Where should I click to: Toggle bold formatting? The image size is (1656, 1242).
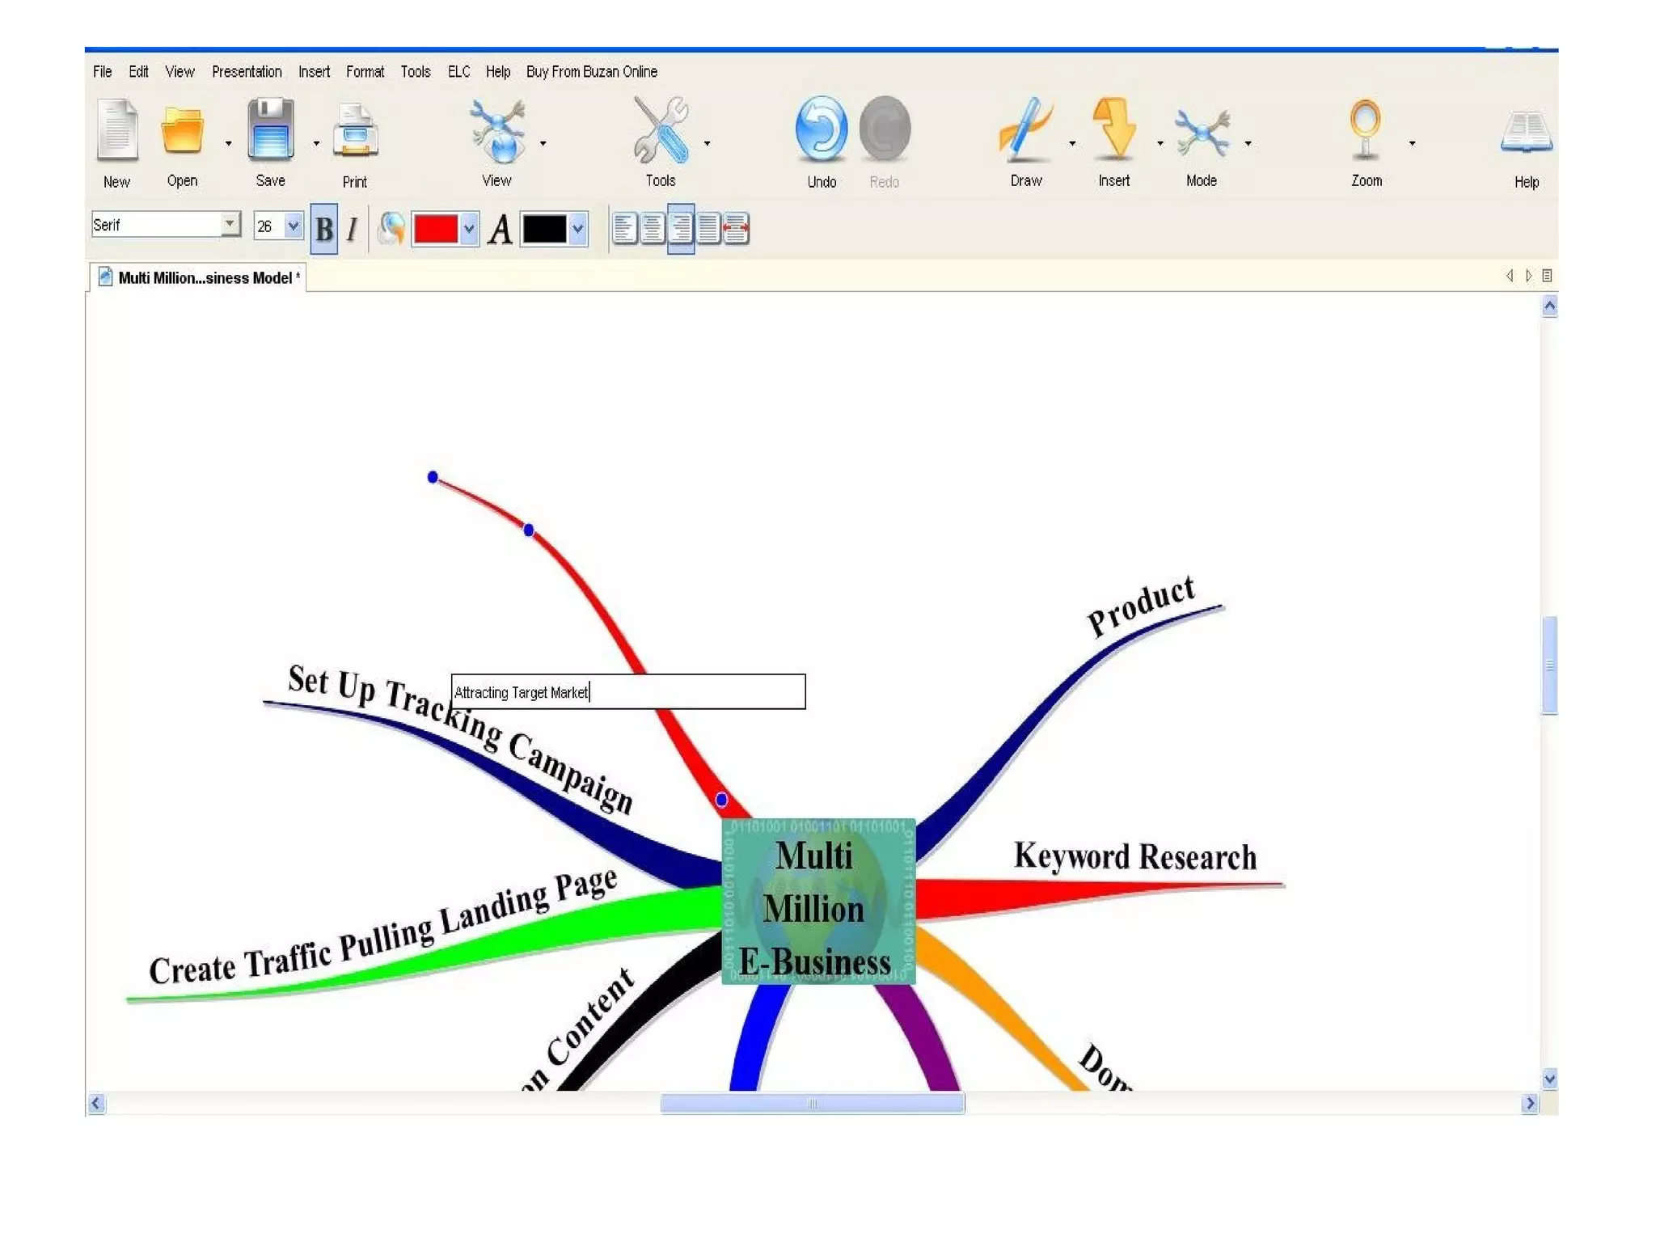(x=324, y=230)
